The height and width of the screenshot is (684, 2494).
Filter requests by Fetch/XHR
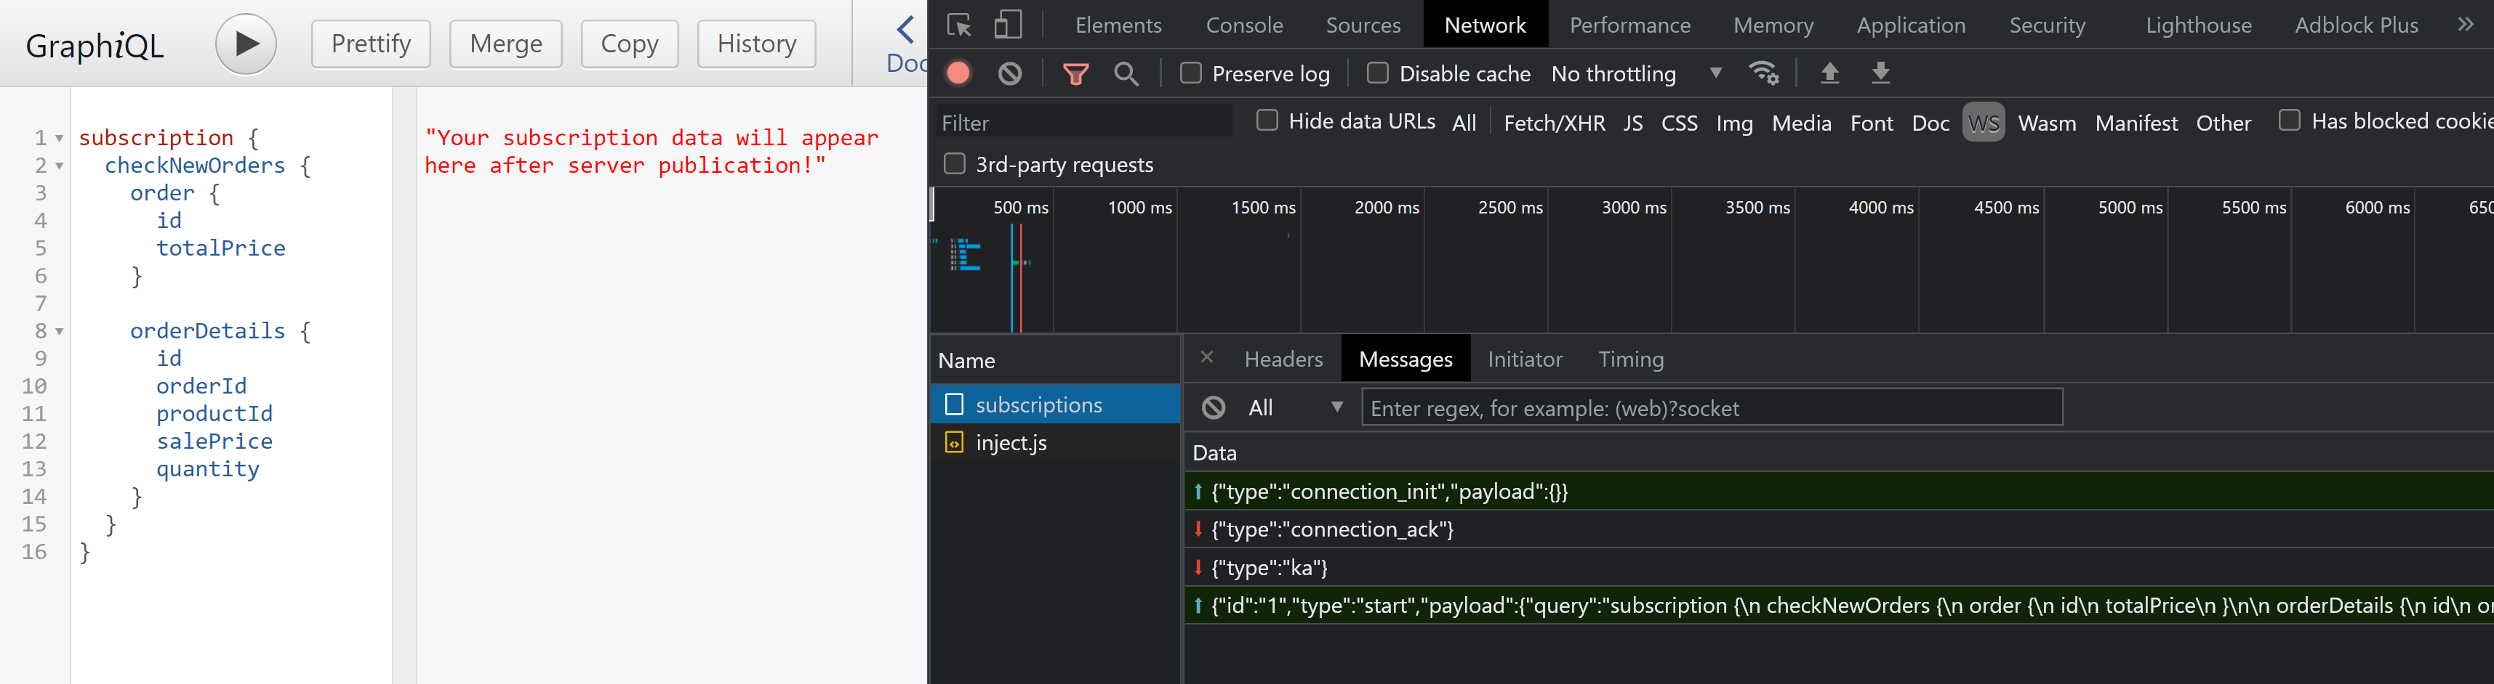[1554, 123]
